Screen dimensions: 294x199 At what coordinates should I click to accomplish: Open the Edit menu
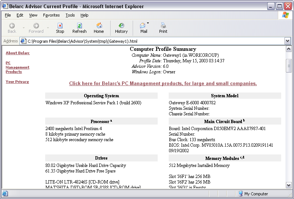20,15
